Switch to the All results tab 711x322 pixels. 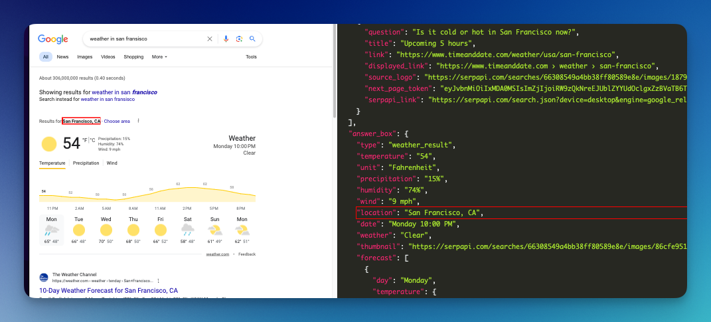click(x=46, y=56)
